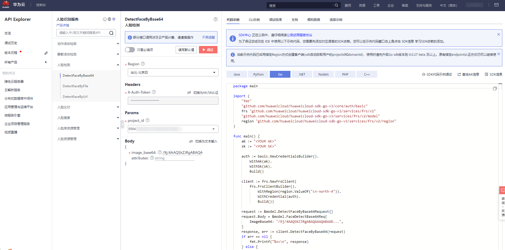The height and width of the screenshot is (250, 505).
Task: Switch to 代码示例 tab
Action: pos(233,20)
